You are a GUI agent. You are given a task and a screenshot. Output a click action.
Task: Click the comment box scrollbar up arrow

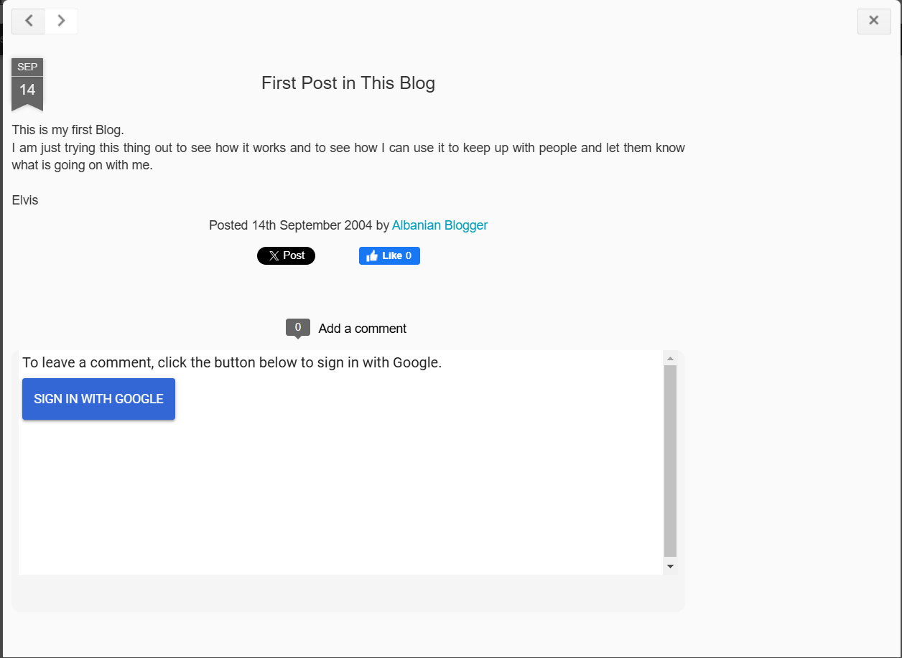click(670, 358)
